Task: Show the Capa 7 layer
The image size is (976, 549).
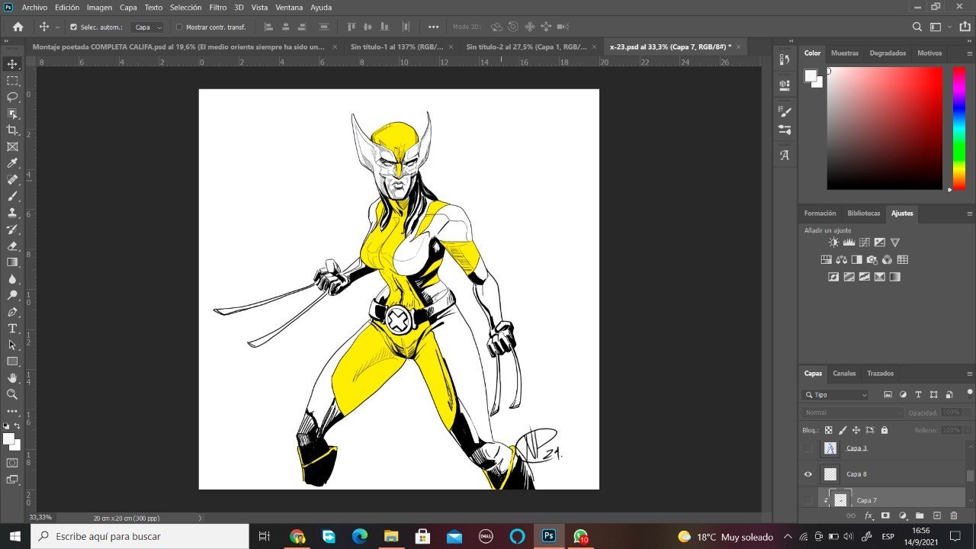Action: pyautogui.click(x=808, y=500)
